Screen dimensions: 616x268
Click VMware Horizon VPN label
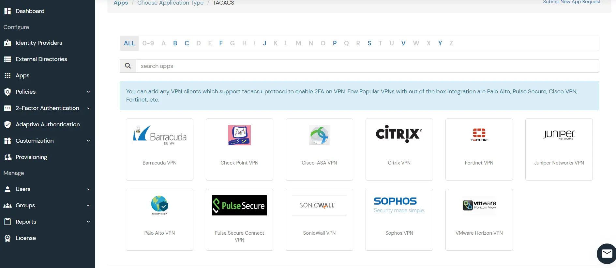(x=479, y=233)
